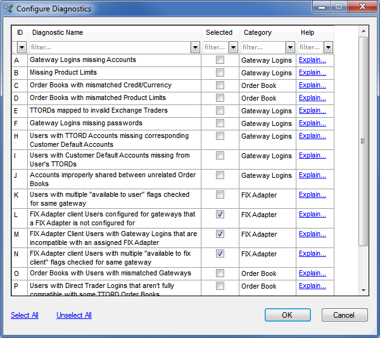Viewport: 380px width, 338px height.
Task: Check Gateway Logins missing passwords checkbox
Action: 220,123
